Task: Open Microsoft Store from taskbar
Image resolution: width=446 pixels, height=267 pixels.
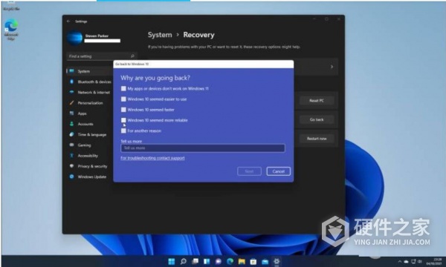Action: [253, 261]
